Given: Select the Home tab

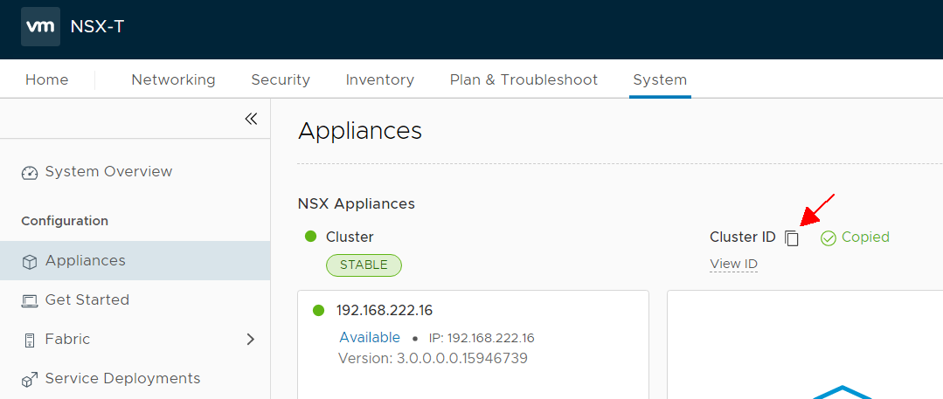Looking at the screenshot, I should (x=47, y=80).
